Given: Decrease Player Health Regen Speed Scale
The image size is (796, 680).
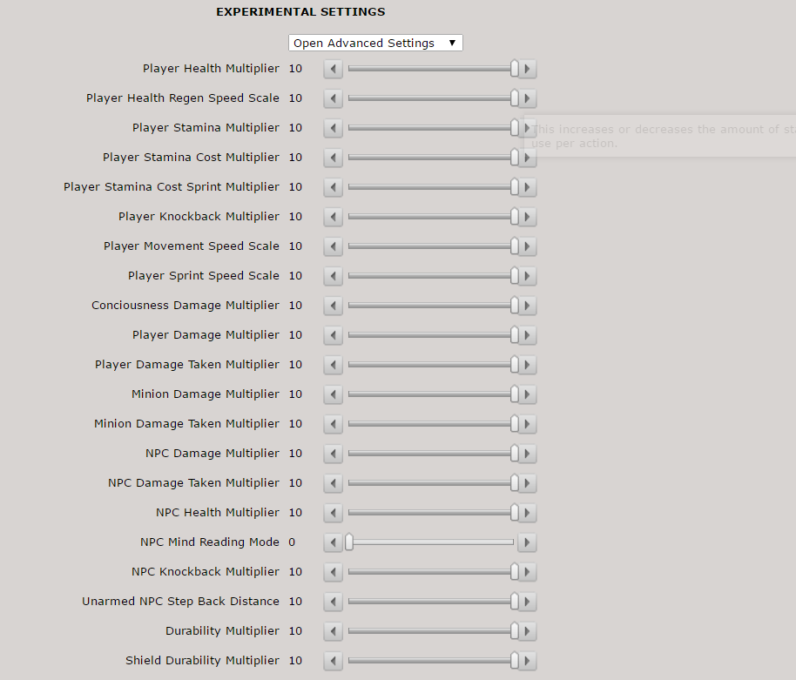Looking at the screenshot, I should point(334,98).
